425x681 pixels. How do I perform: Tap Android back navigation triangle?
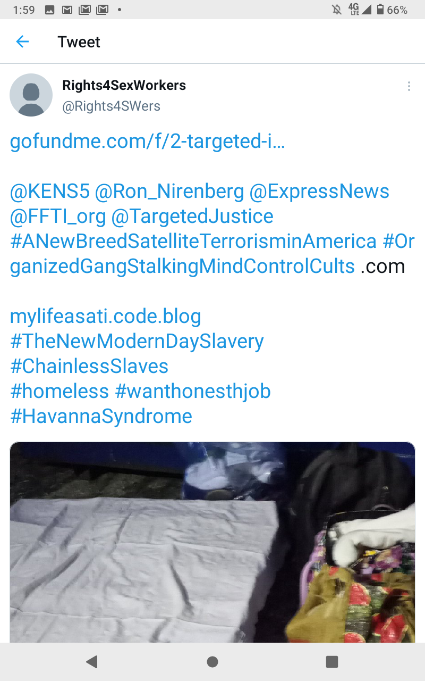(92, 661)
